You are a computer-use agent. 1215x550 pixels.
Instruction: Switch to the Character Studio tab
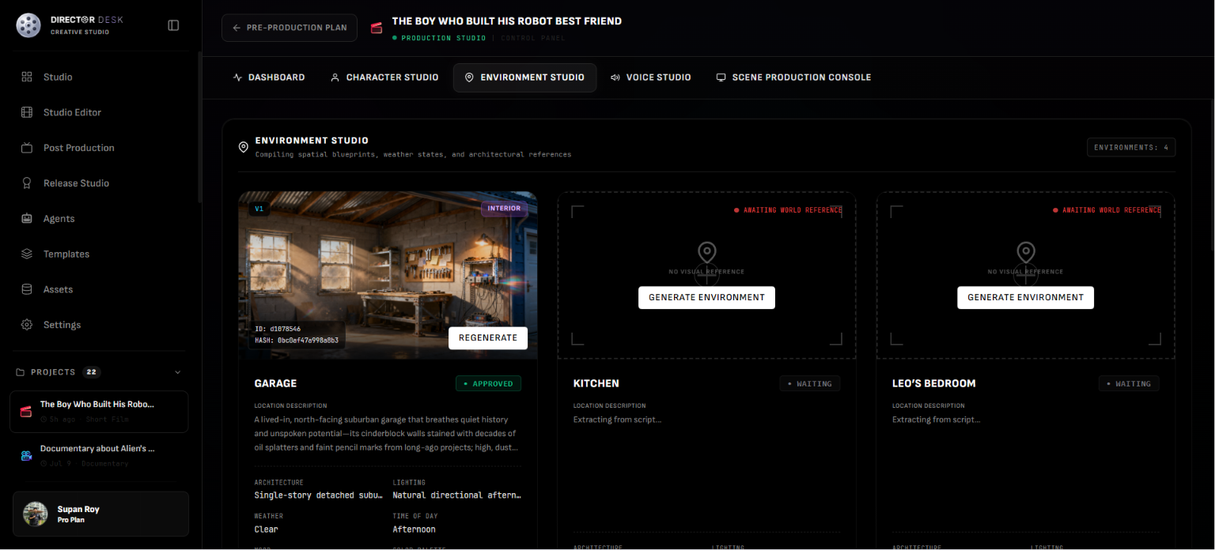(384, 77)
